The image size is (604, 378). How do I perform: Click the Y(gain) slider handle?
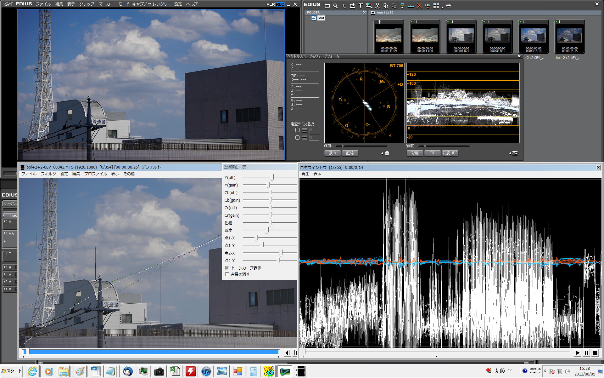tap(268, 185)
